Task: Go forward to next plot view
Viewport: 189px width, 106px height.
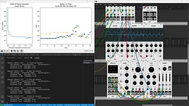Action: coord(8,51)
